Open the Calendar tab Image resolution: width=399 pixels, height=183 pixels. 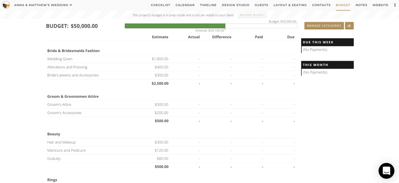(x=185, y=5)
